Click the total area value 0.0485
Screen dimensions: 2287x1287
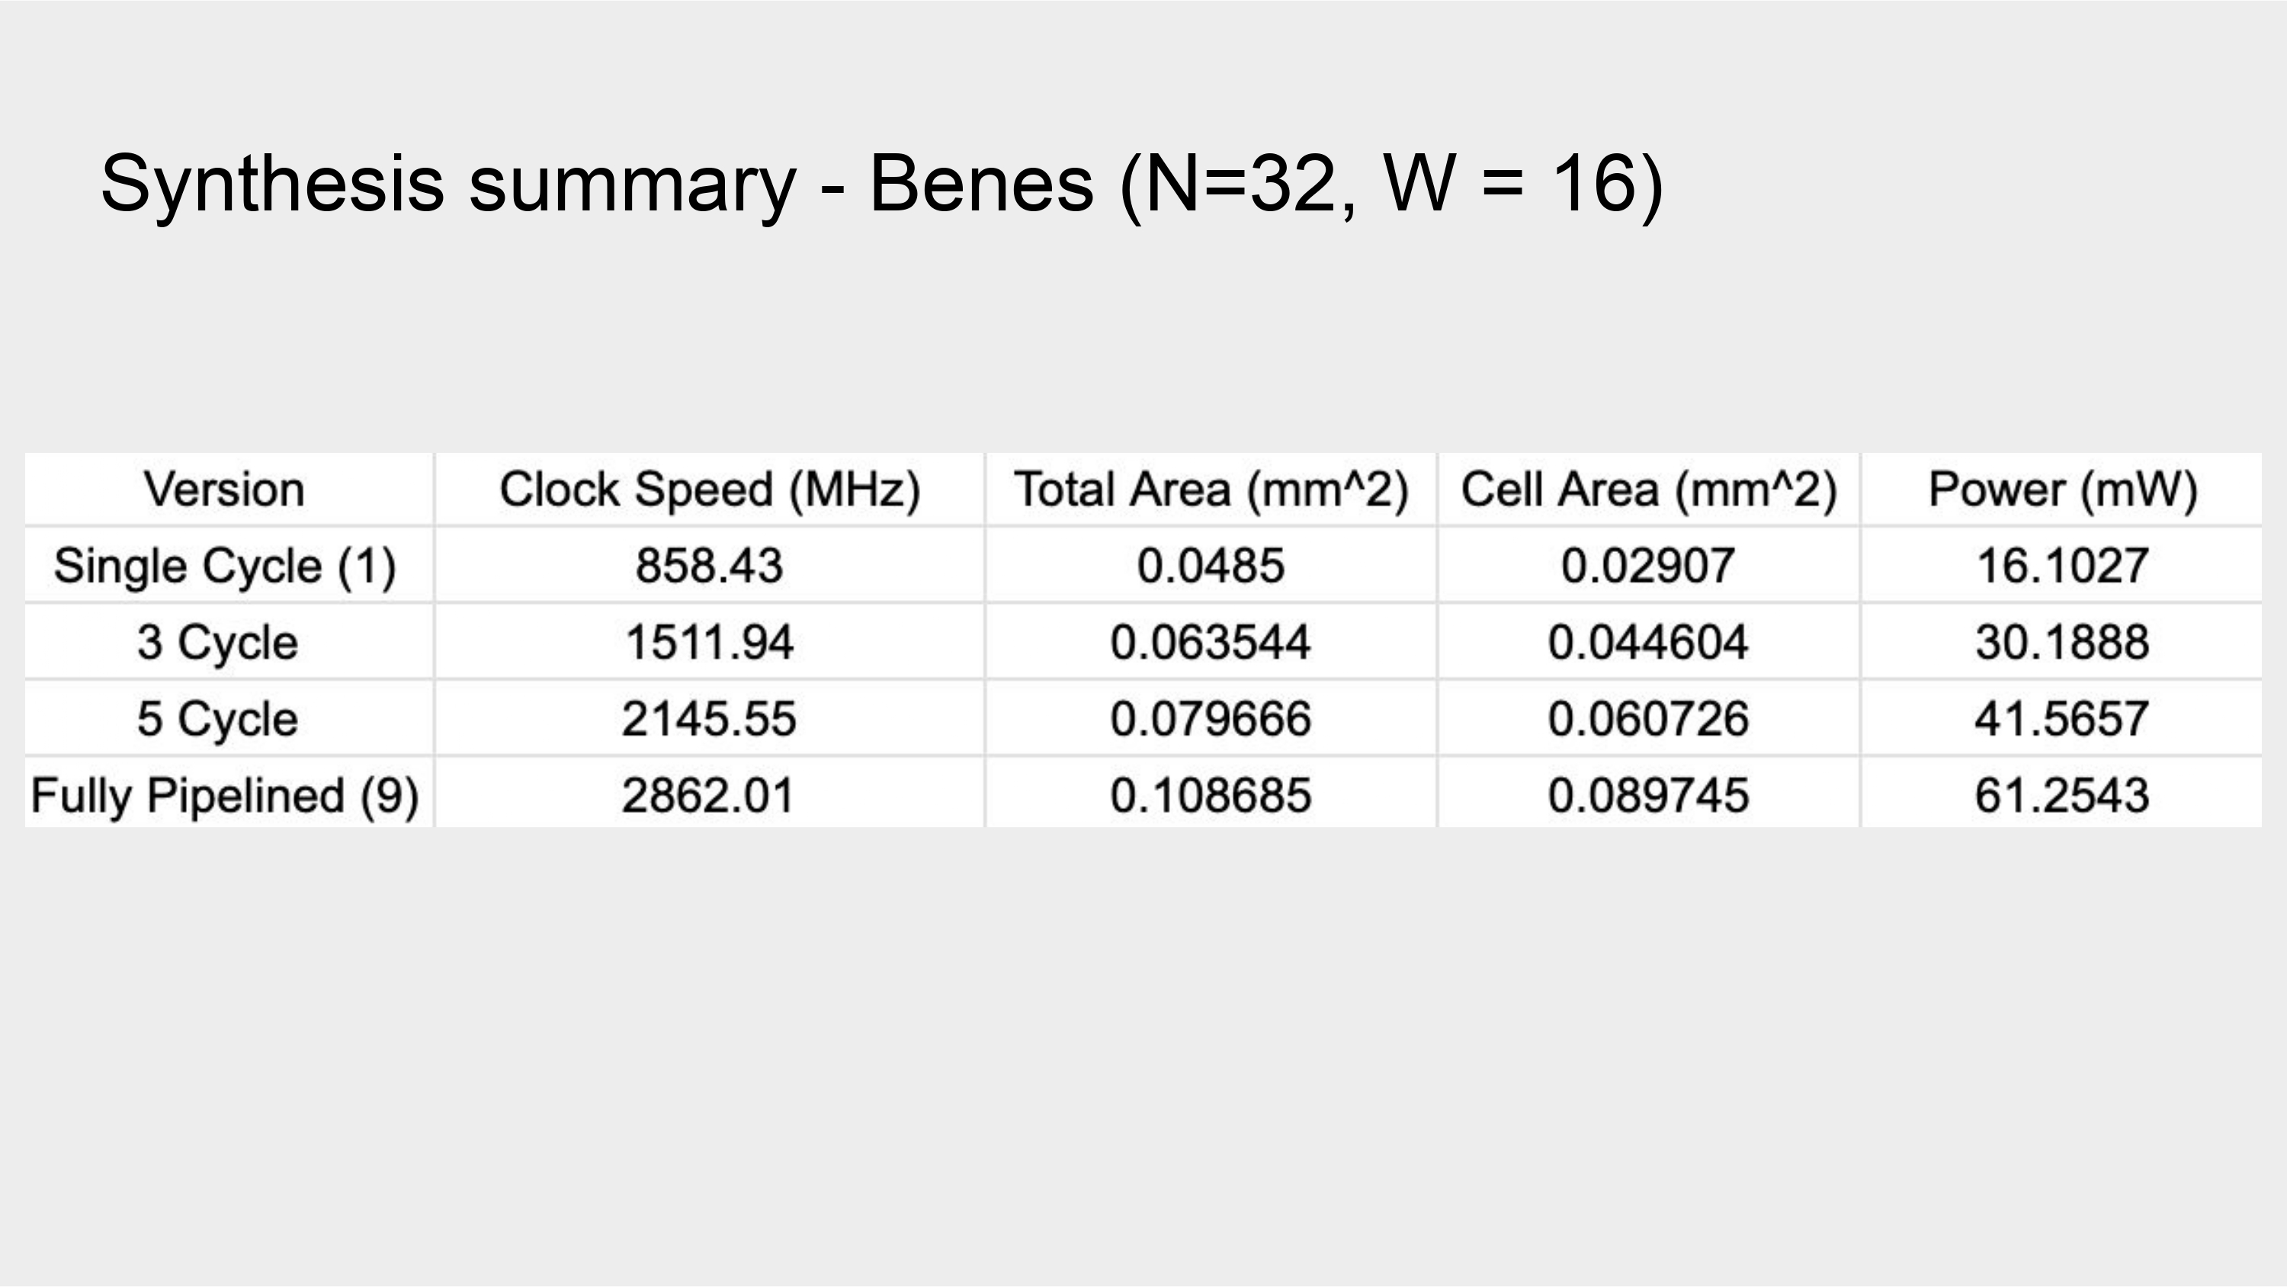[1211, 566]
